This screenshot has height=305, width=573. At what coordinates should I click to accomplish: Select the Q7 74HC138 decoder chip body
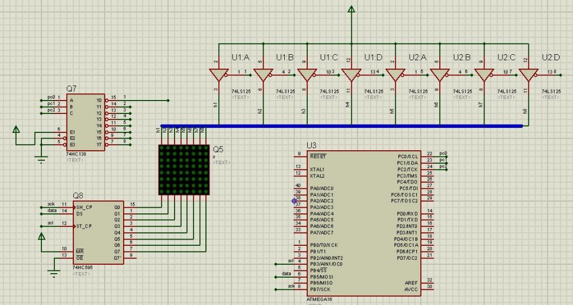[86, 122]
